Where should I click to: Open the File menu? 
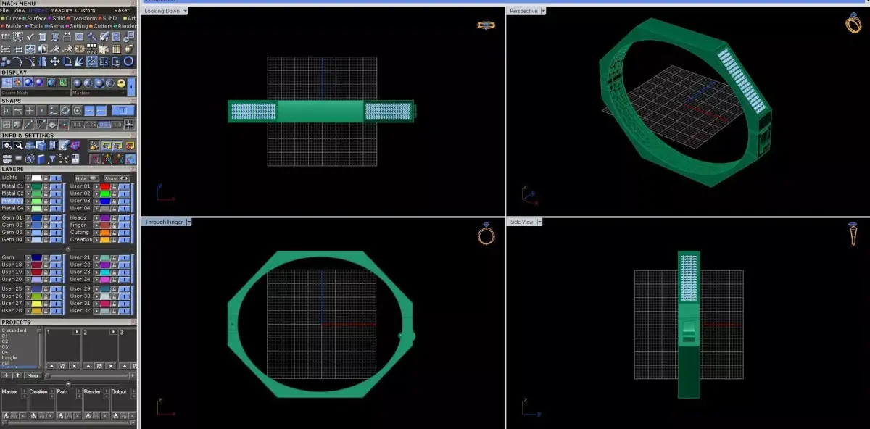(x=4, y=10)
